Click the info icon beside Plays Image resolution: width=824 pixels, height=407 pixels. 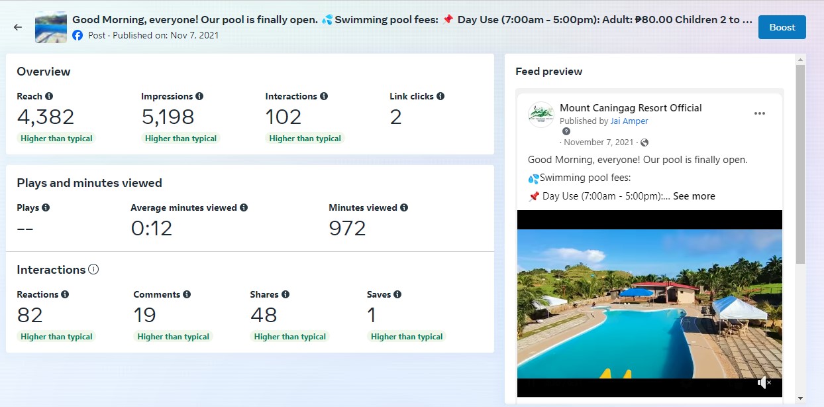(46, 207)
